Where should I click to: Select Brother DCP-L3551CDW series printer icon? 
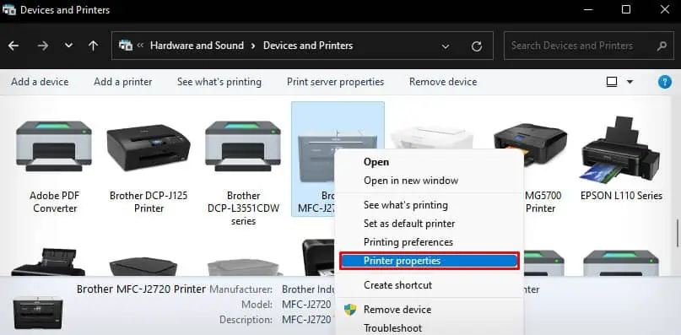pyautogui.click(x=243, y=147)
